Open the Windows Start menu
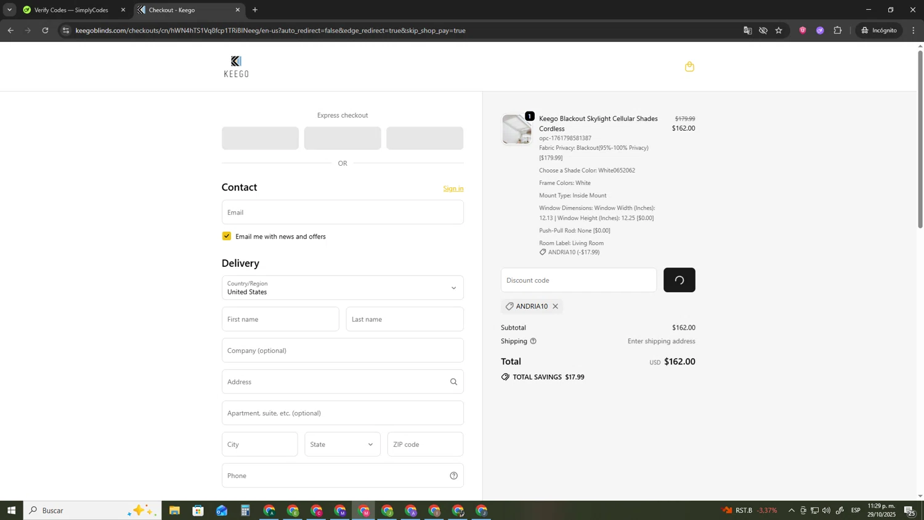 pos(11,511)
